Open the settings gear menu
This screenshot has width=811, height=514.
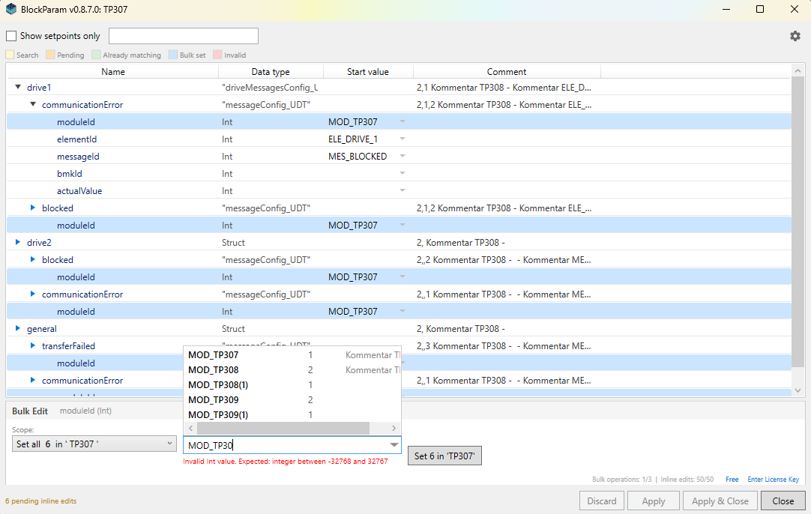pos(795,35)
